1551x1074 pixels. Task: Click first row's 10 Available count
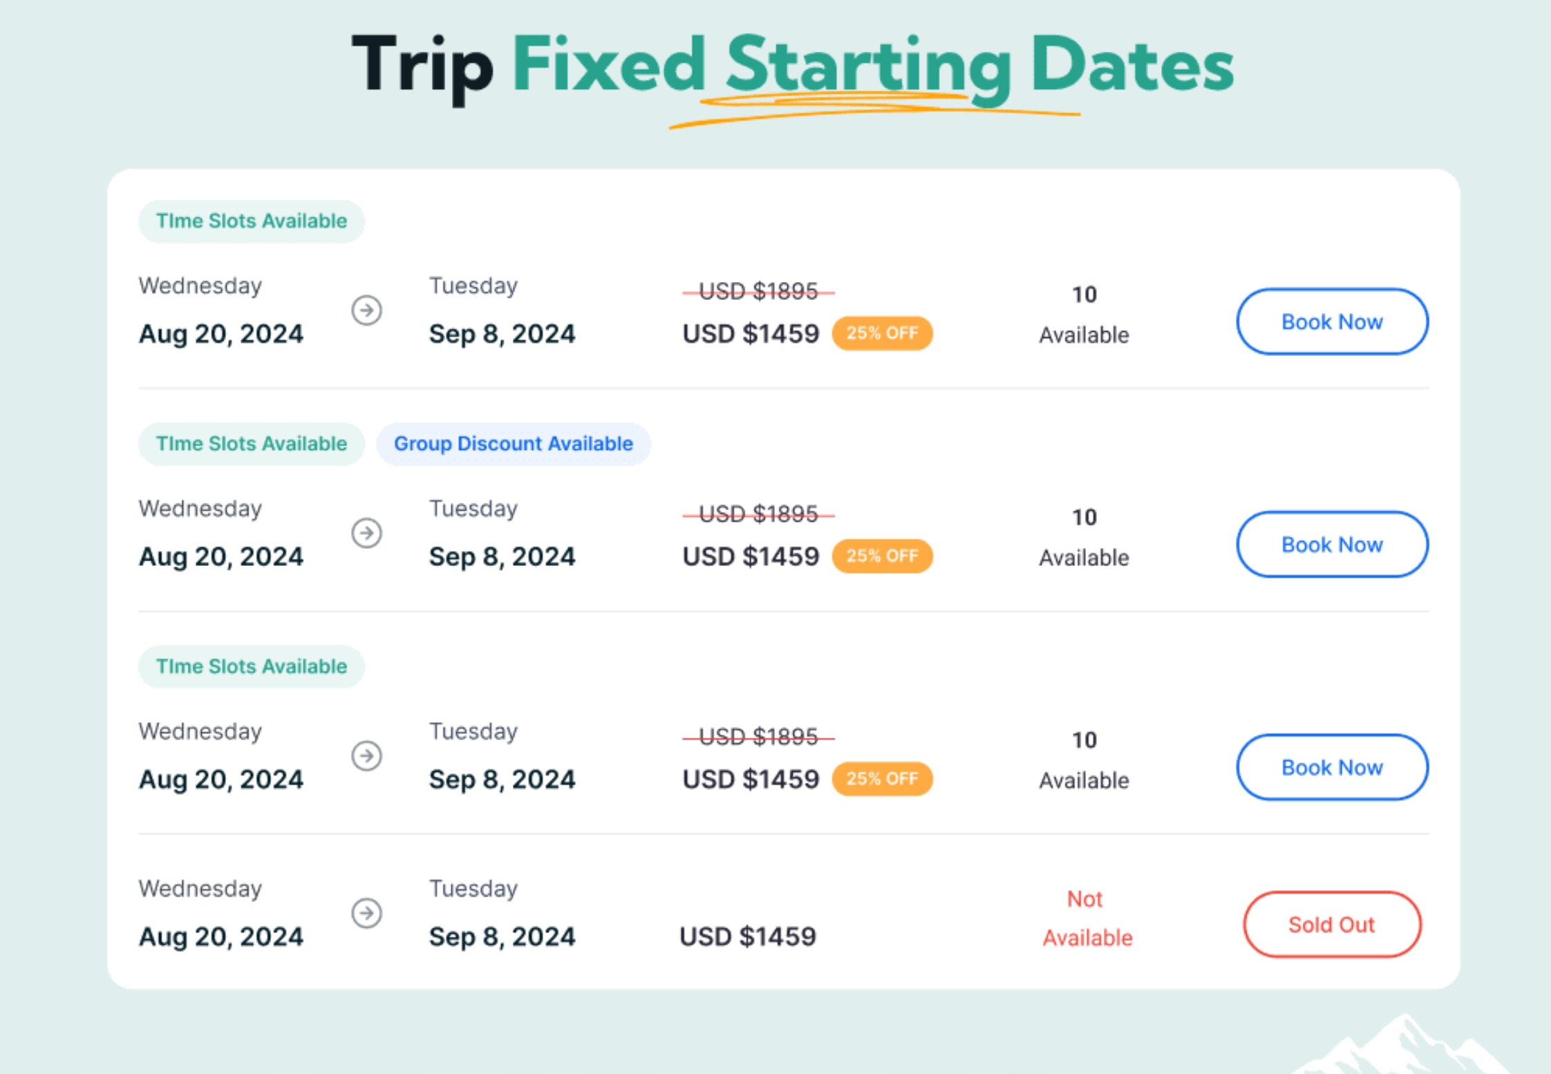click(1084, 315)
